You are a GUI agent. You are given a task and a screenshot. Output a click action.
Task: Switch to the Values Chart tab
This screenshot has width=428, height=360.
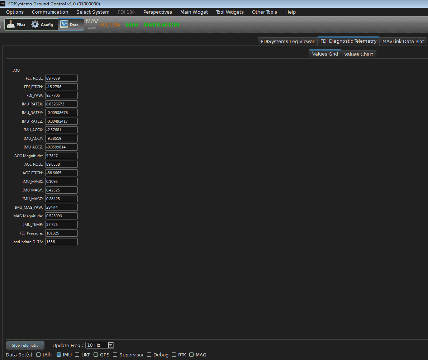pos(358,54)
